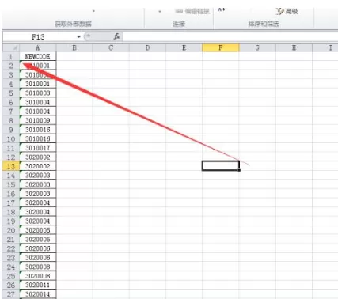
Task: Click cell A14 with 3020003
Action: click(x=38, y=176)
